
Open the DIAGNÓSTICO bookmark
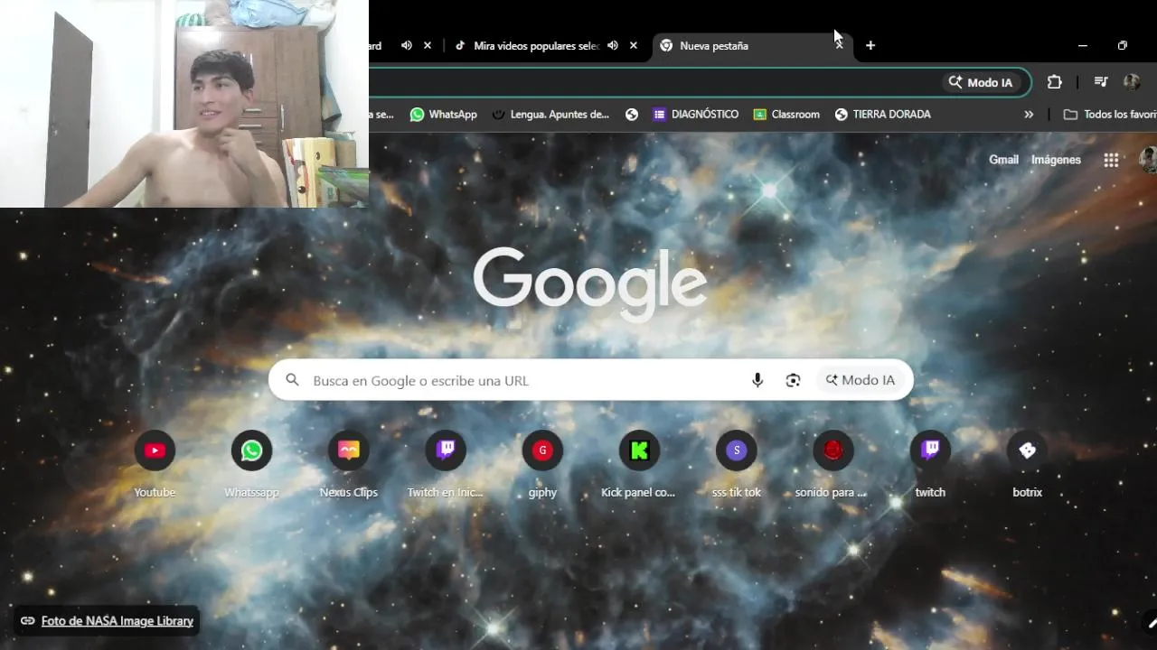point(696,115)
